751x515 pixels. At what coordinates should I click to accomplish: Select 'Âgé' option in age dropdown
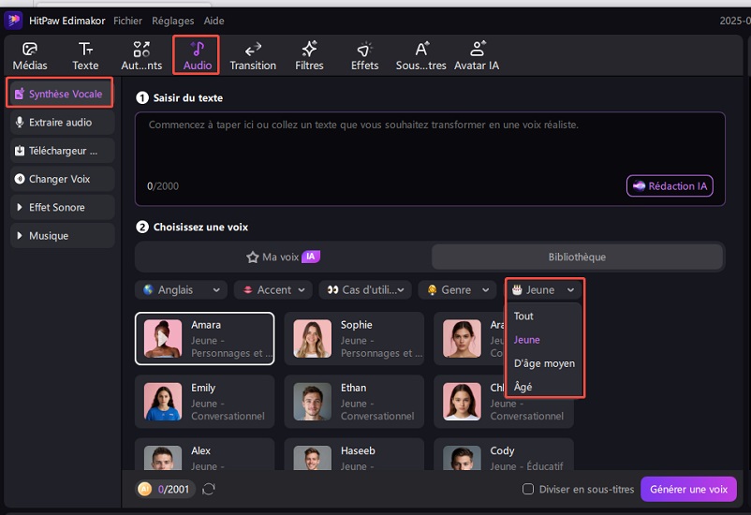coord(523,387)
